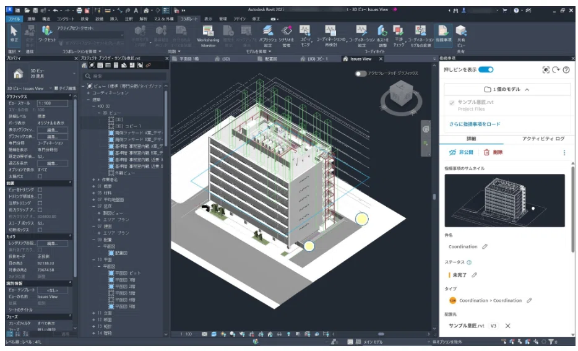Screen dimensions: 578x351
Task: Open コピー/モニタ tool
Action: point(305,36)
